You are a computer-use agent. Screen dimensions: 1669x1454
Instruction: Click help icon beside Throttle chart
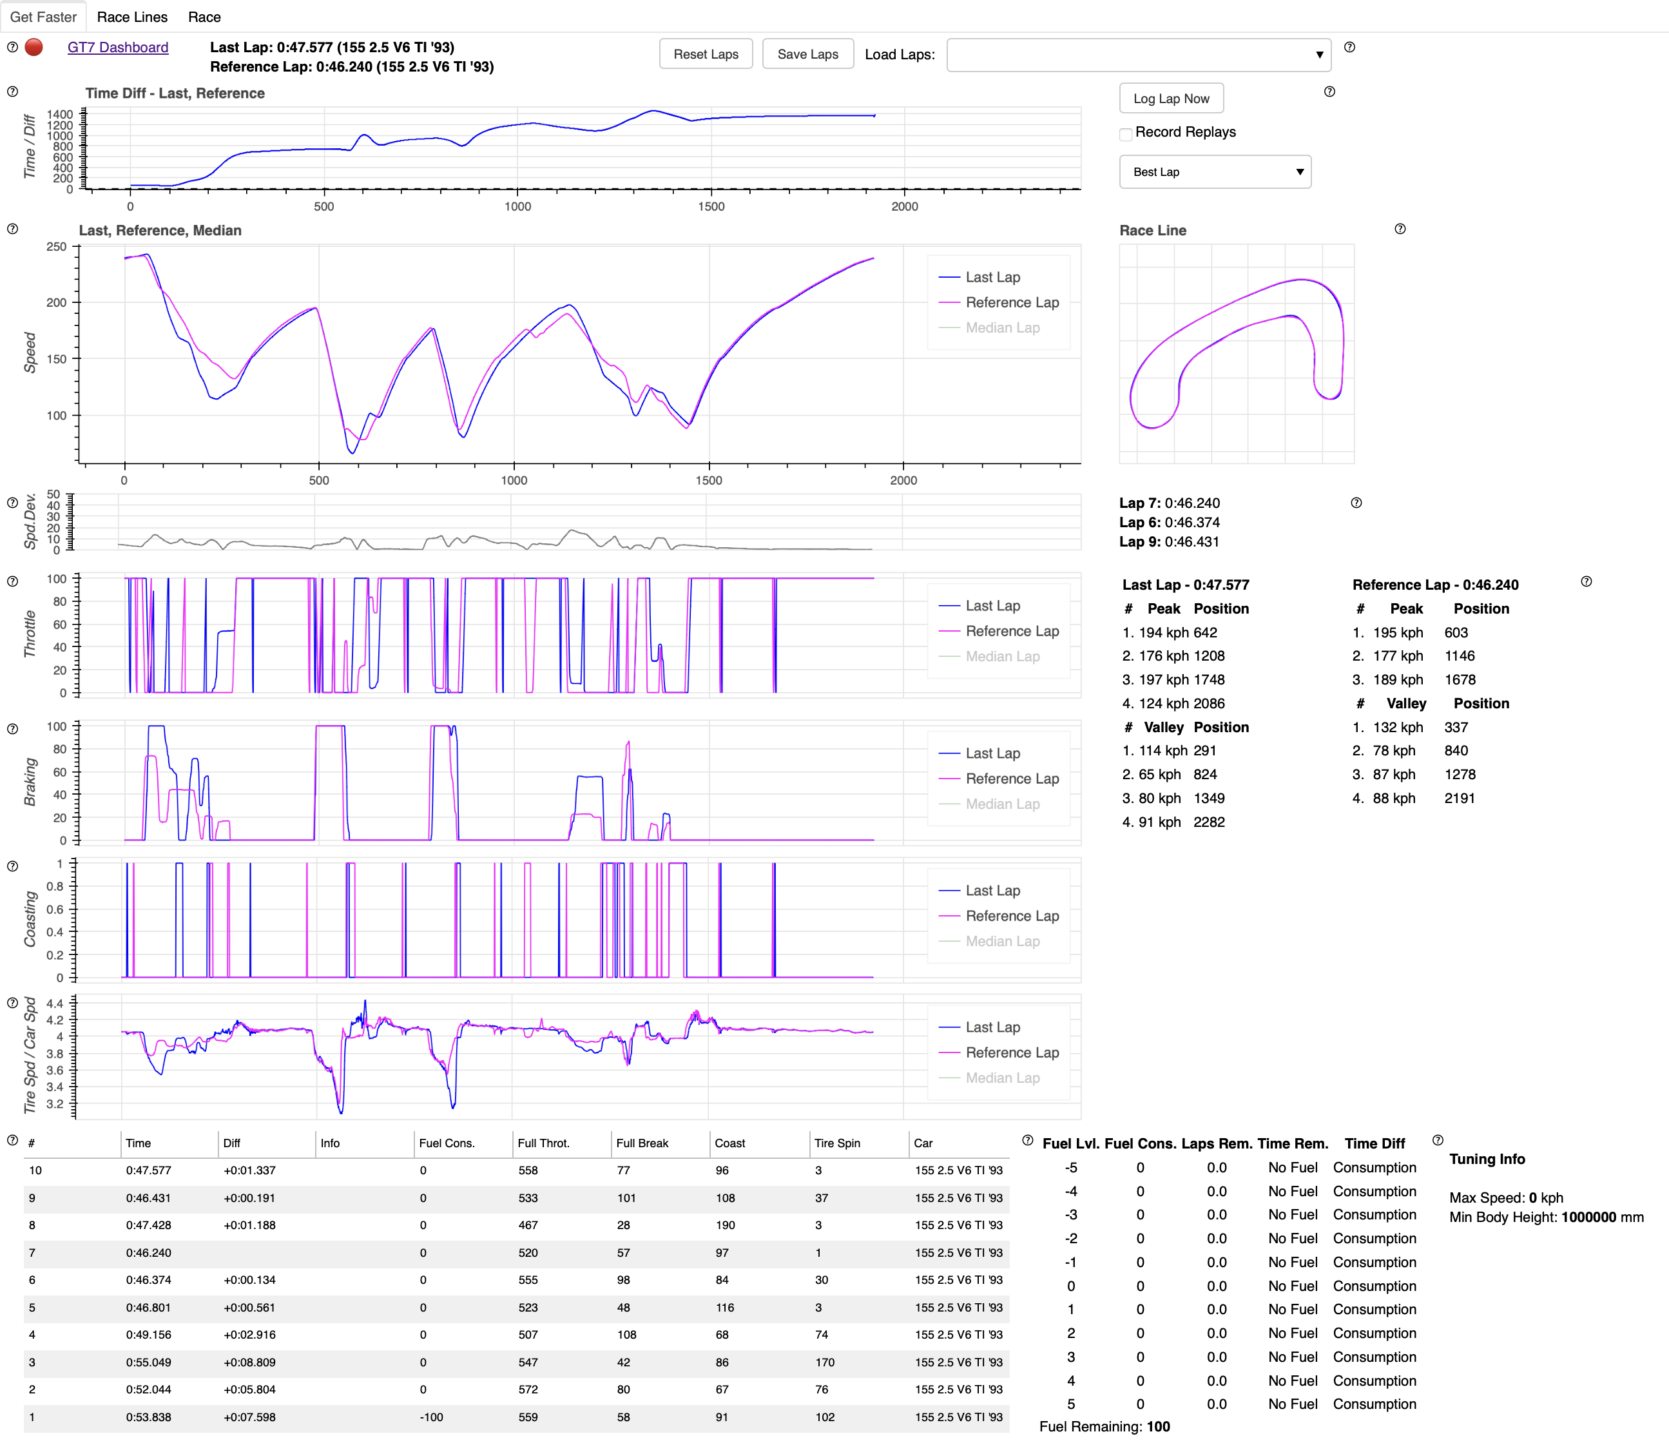[12, 581]
